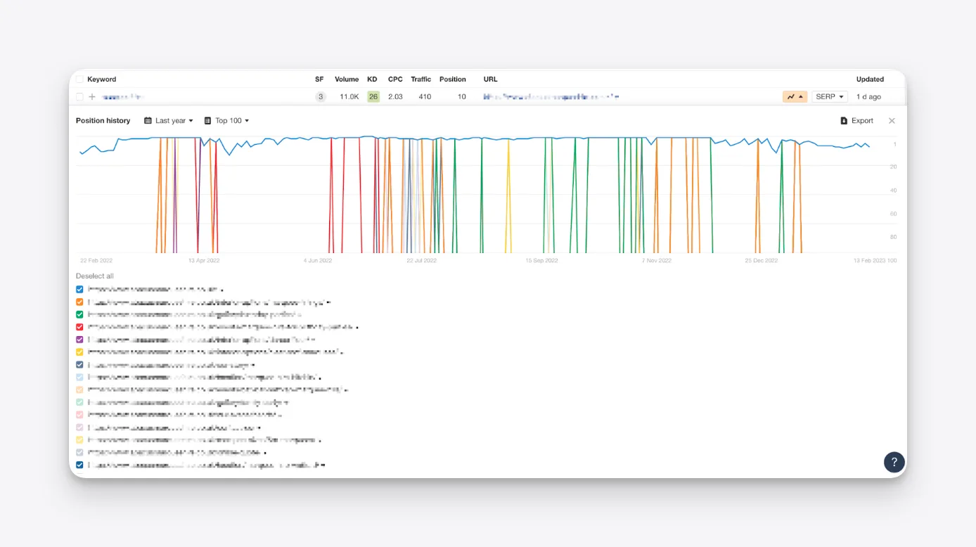Click the position history chart icon button
Image resolution: width=976 pixels, height=547 pixels.
[x=795, y=97]
